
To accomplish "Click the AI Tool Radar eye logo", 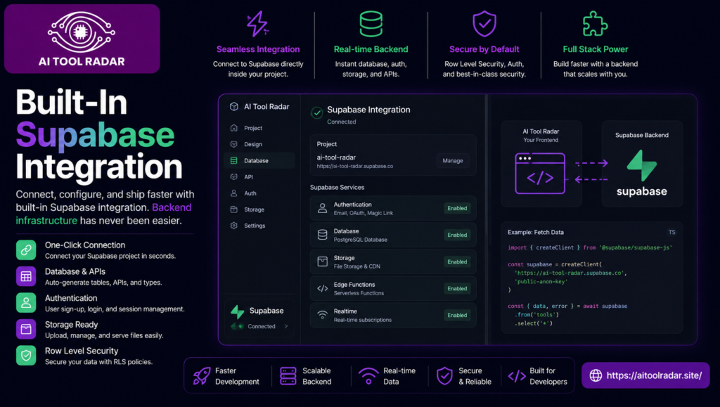I will tap(82, 32).
